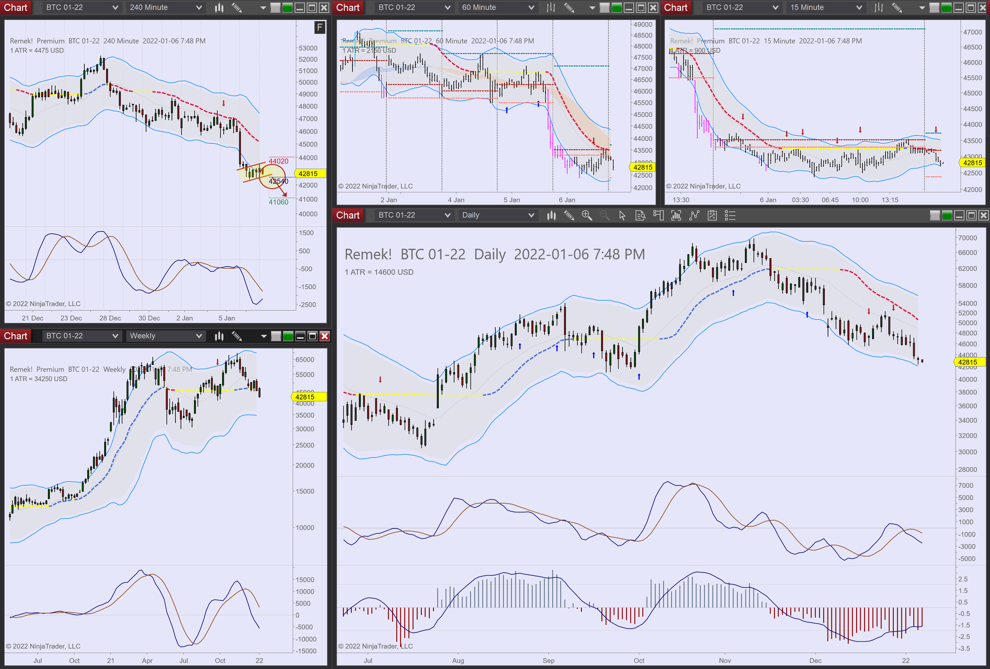990x669 pixels.
Task: Open drawing tools pencil on 240 Minute chart
Action: (x=237, y=8)
